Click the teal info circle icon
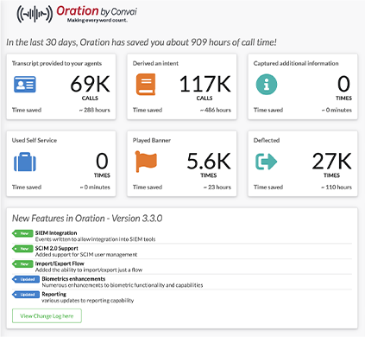365x337 pixels. (267, 85)
